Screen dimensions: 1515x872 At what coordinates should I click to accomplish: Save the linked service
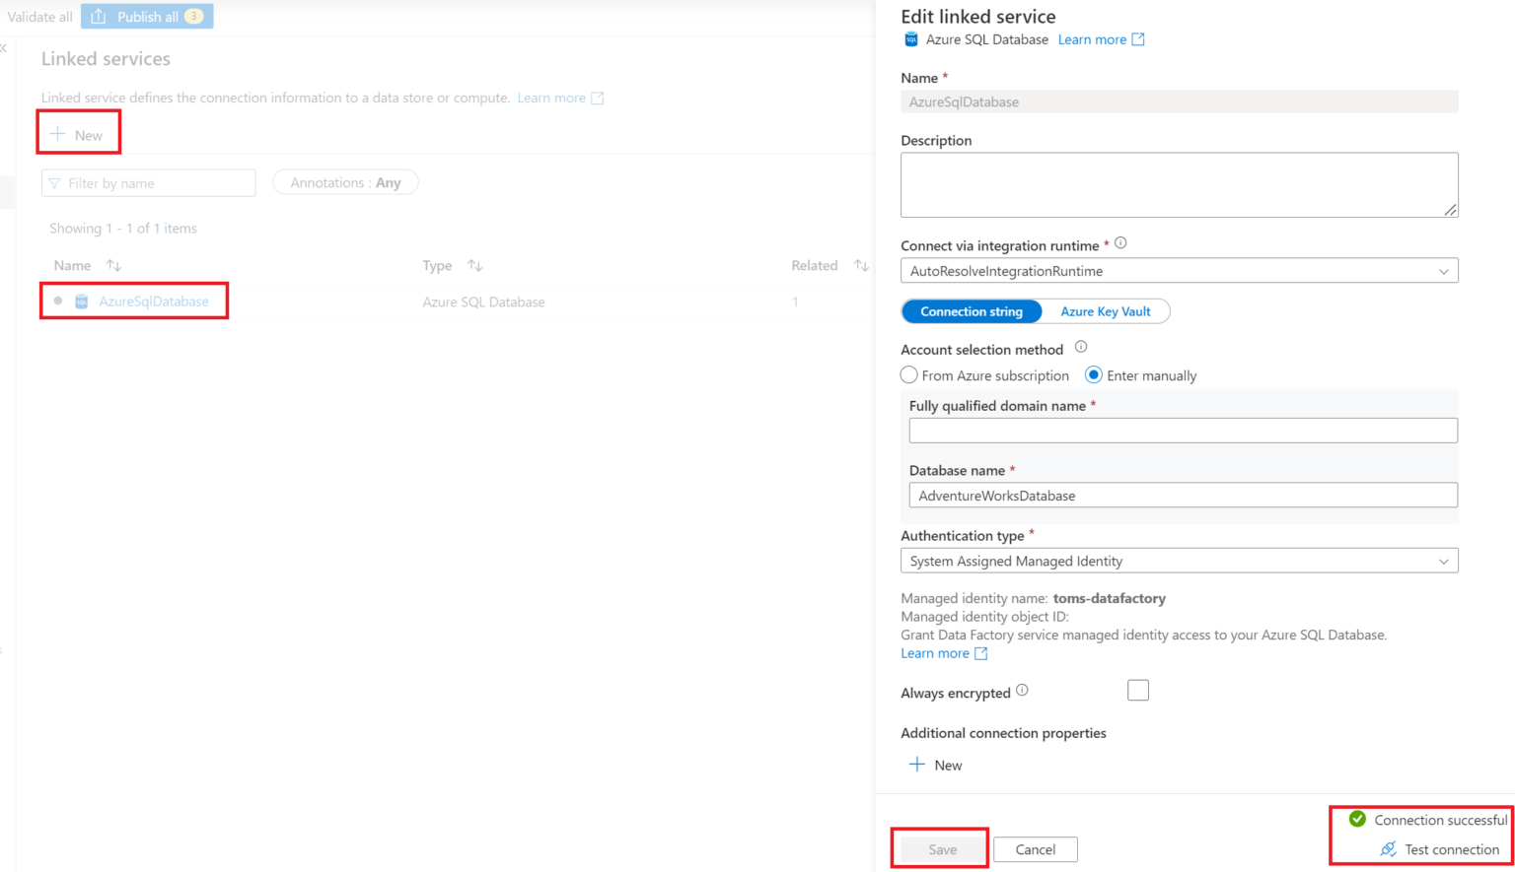tap(940, 848)
